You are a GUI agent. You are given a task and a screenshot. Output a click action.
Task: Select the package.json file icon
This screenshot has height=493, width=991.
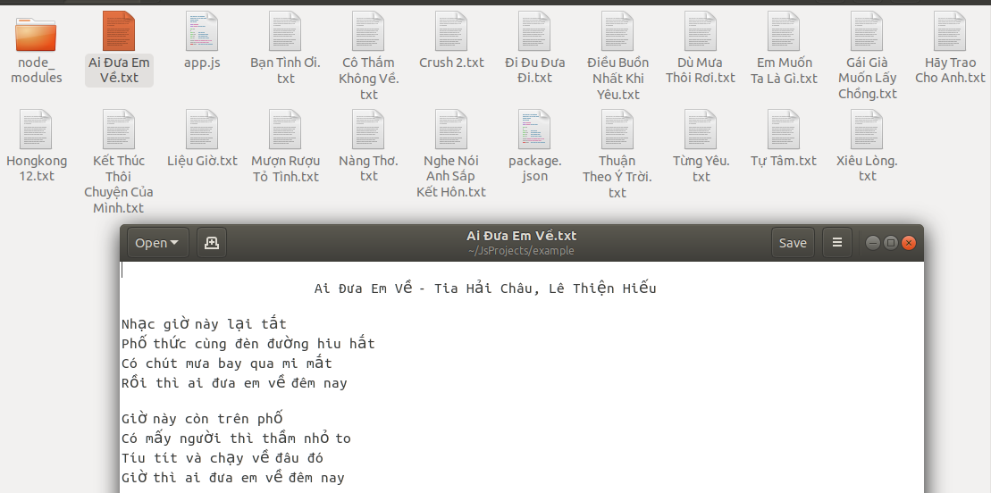tap(534, 130)
